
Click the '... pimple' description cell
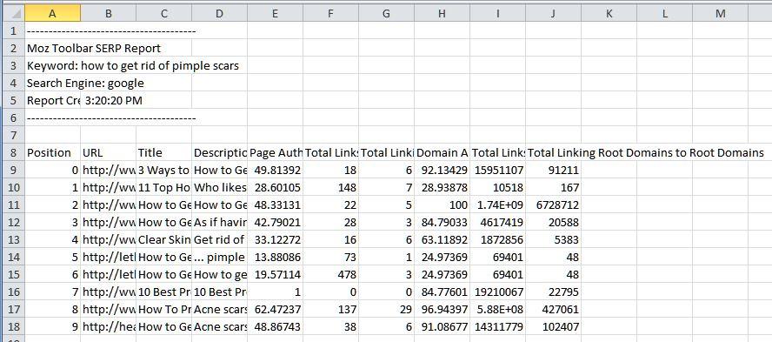tap(220, 258)
